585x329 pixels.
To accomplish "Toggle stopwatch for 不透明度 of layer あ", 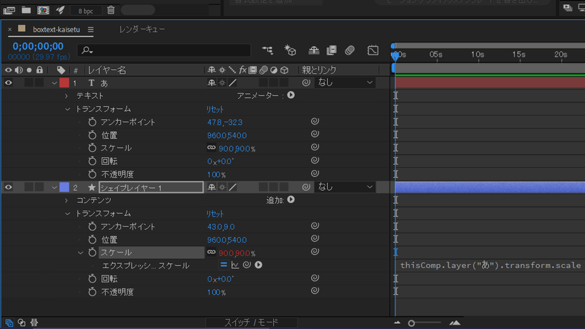I will click(92, 174).
